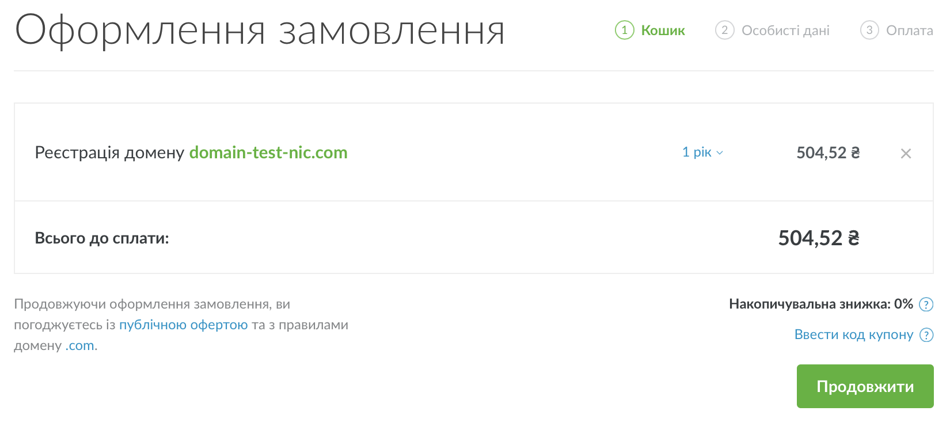
Task: Click the bold total amount 504,52 ₴
Action: 818,238
